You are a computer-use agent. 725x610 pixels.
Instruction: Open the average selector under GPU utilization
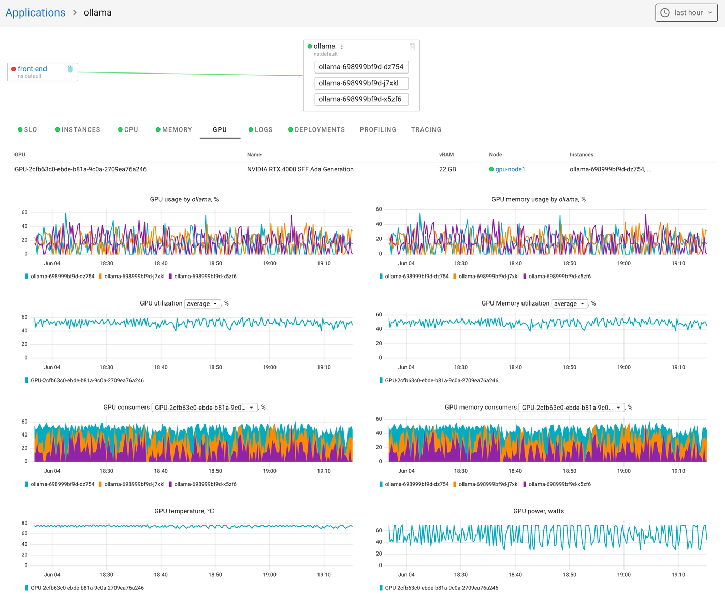(202, 303)
